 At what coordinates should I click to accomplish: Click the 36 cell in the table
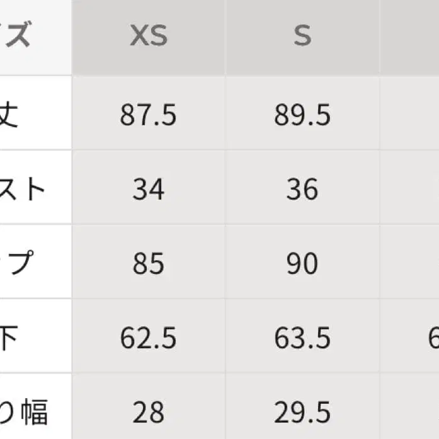coord(302,189)
